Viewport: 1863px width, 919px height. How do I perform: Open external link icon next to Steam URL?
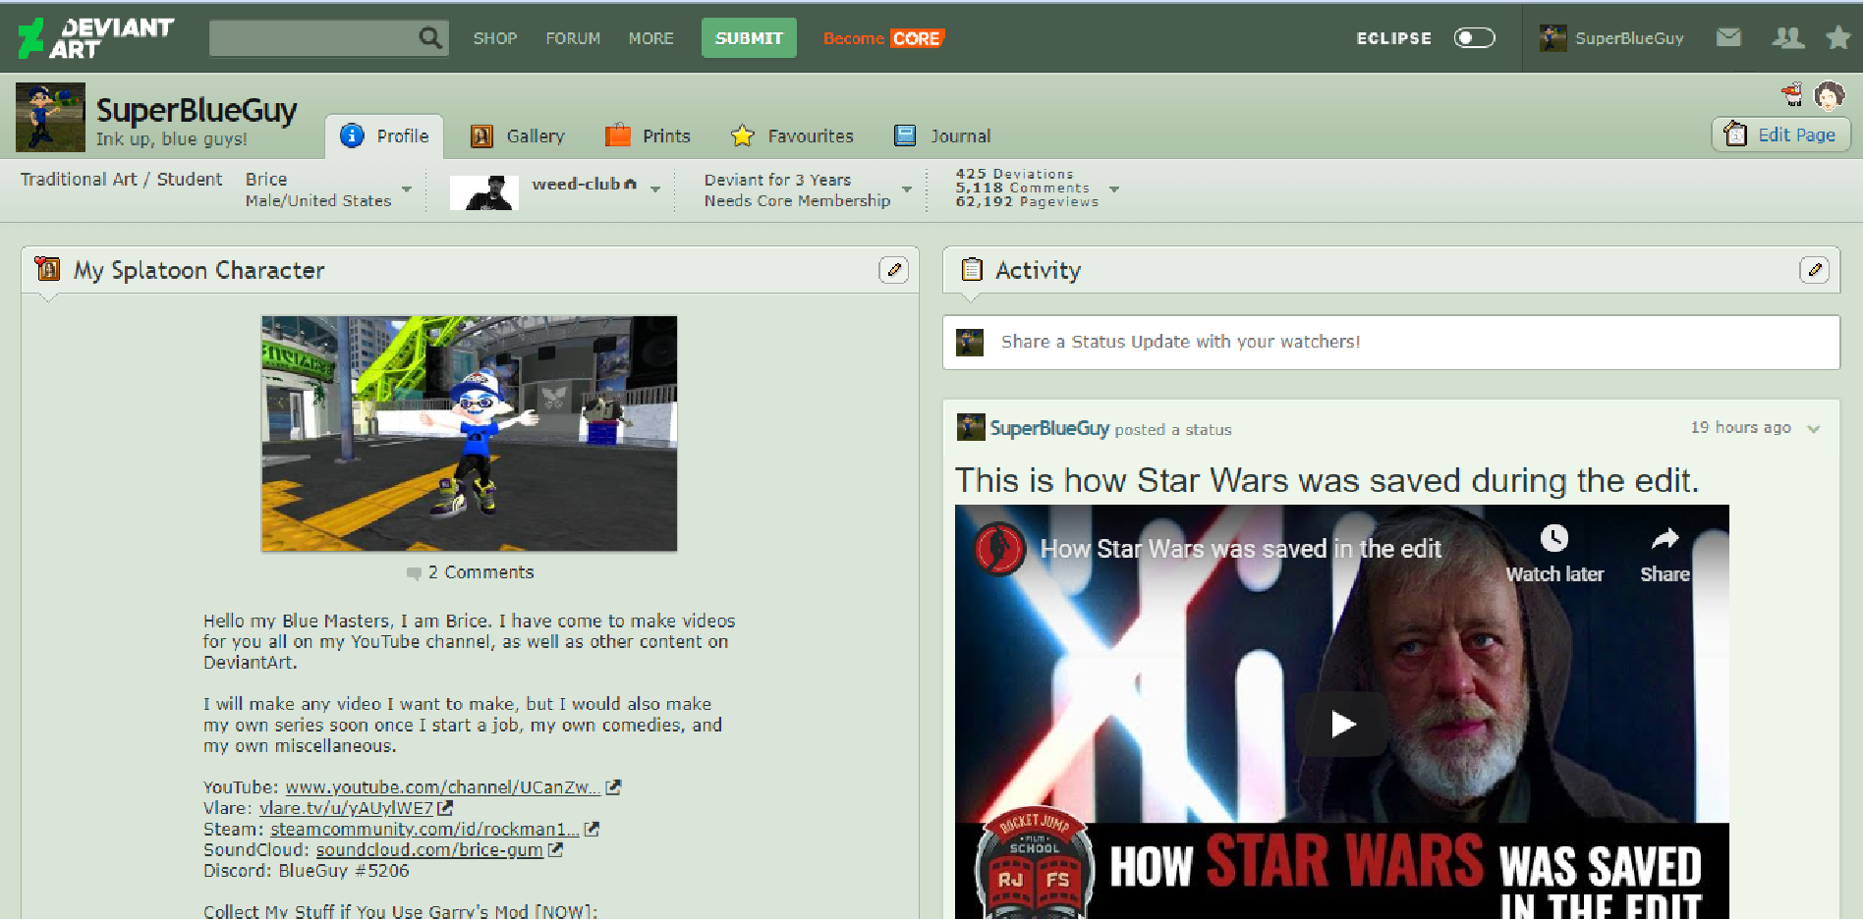(x=592, y=830)
